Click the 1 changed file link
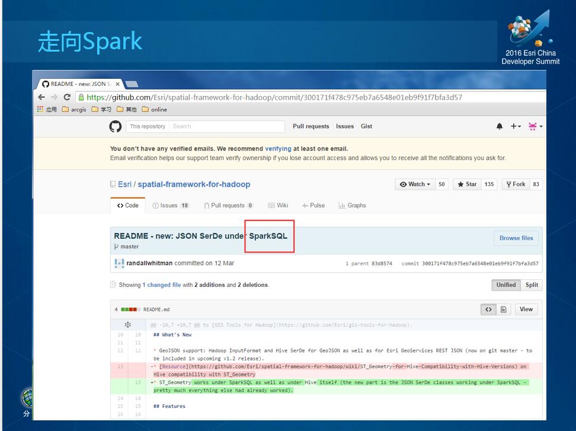Image resolution: width=576 pixels, height=431 pixels. tap(162, 285)
